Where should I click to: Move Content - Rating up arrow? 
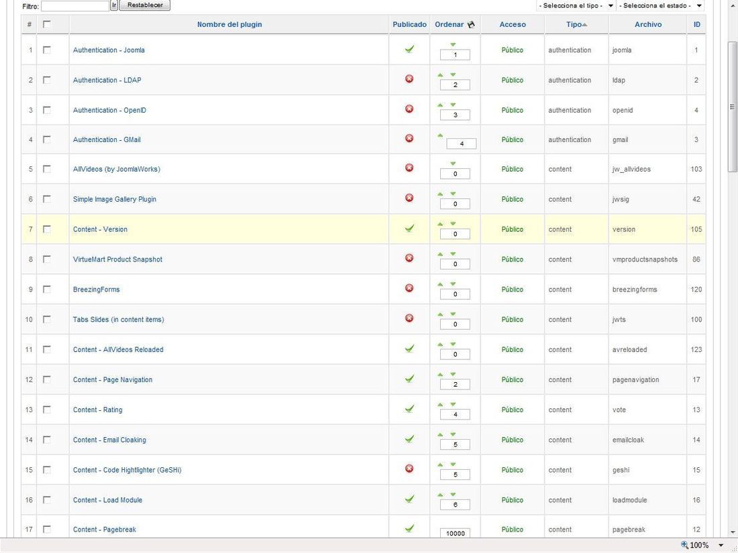click(x=440, y=404)
